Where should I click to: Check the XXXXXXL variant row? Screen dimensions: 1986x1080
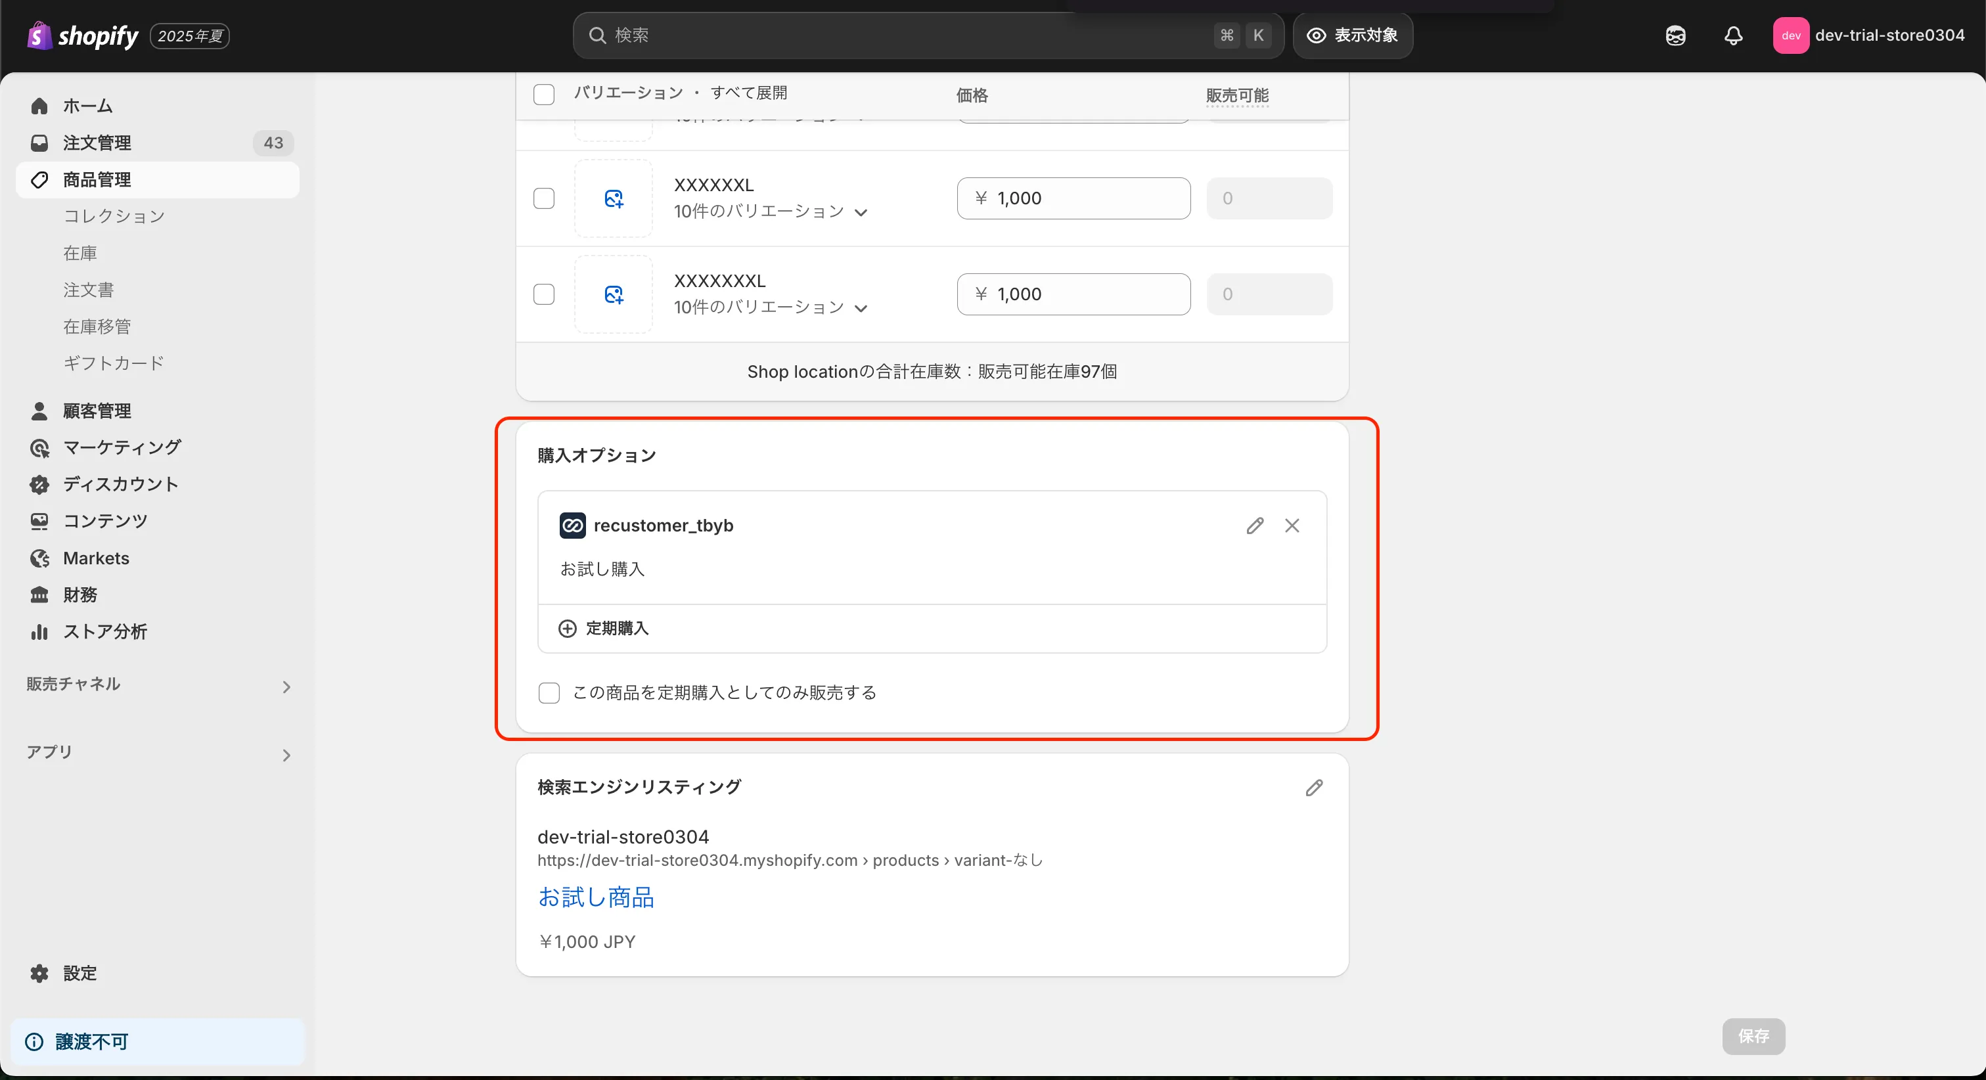tap(545, 198)
